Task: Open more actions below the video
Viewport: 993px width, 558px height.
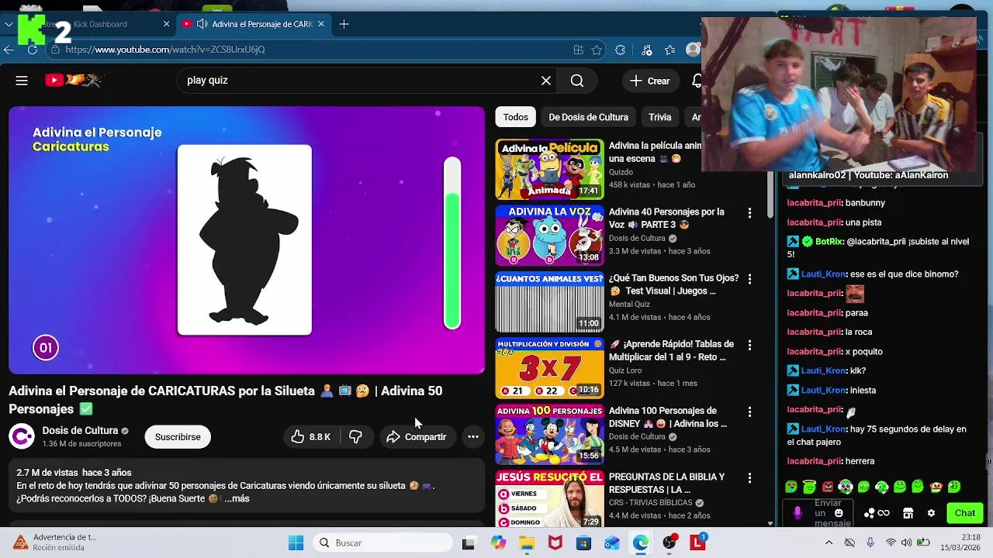Action: pos(472,437)
